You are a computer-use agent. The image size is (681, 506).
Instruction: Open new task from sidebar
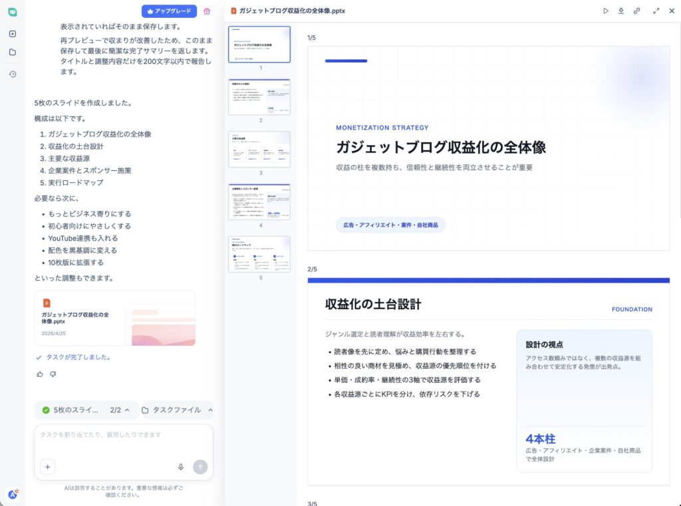[x=13, y=34]
